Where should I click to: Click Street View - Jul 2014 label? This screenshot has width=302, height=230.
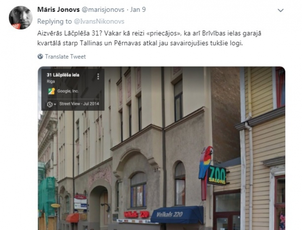(x=79, y=104)
